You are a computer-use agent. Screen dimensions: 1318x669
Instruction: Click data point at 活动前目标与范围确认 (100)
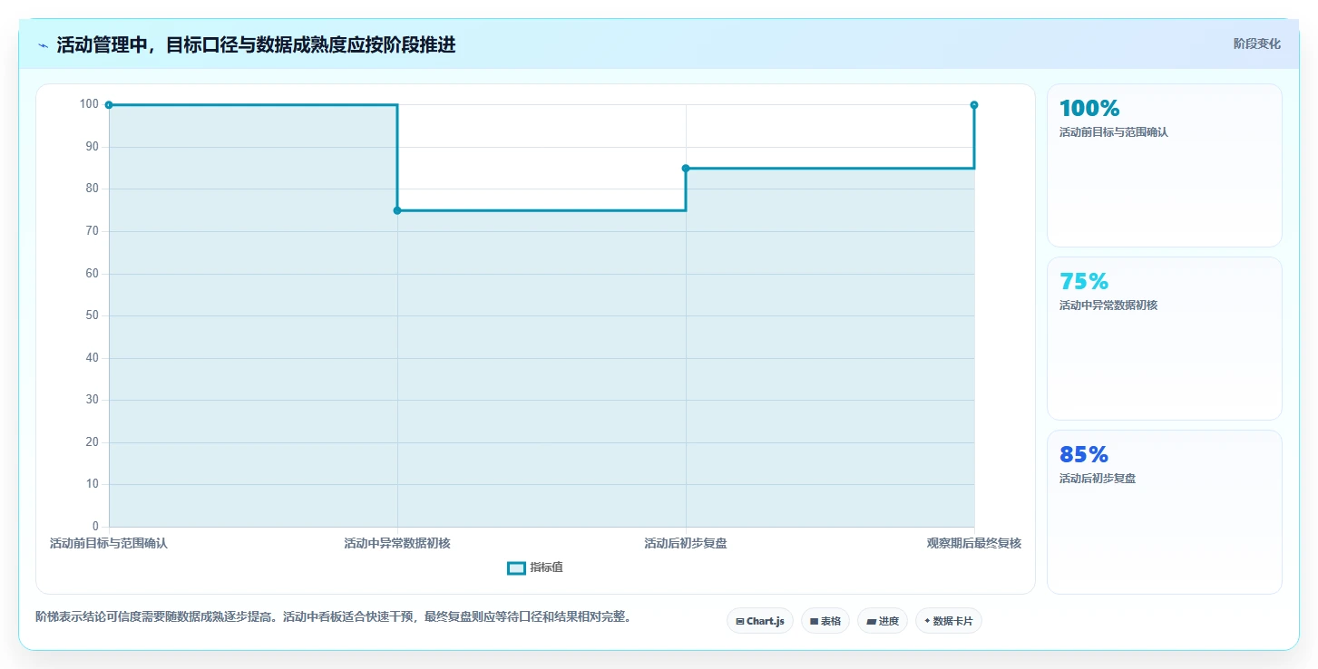109,105
